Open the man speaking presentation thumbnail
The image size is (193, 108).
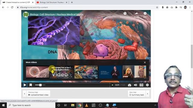[110, 72]
